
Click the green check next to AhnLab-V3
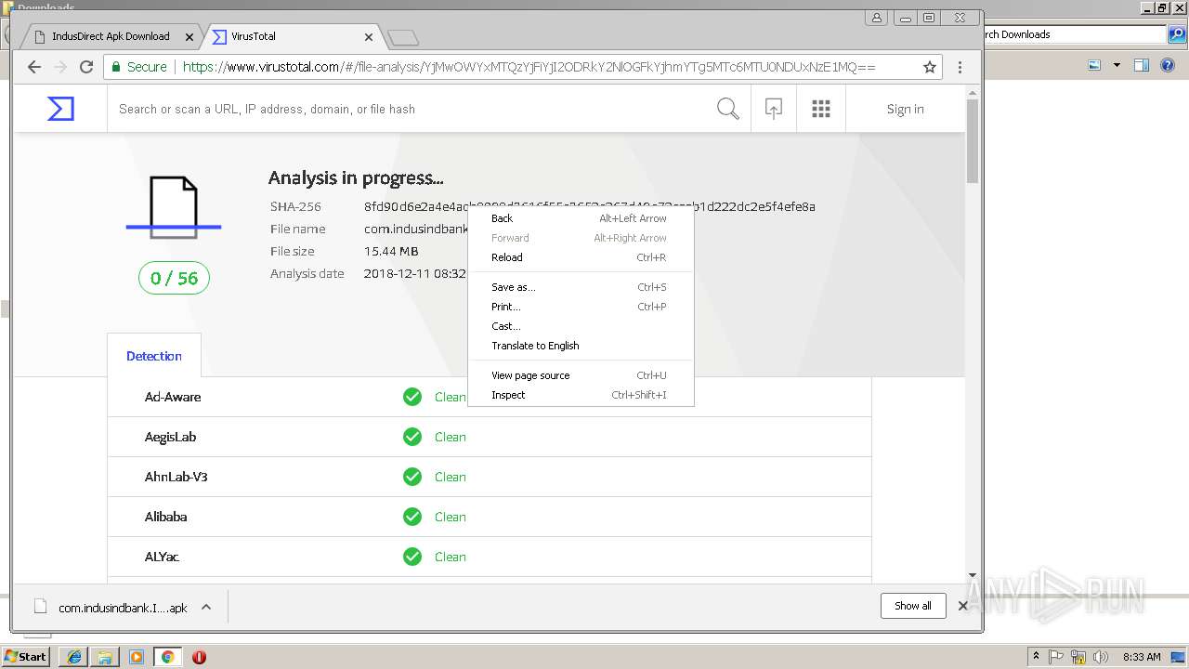(412, 477)
